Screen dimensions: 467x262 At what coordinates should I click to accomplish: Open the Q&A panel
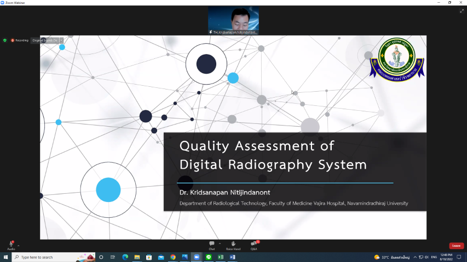[x=253, y=245]
